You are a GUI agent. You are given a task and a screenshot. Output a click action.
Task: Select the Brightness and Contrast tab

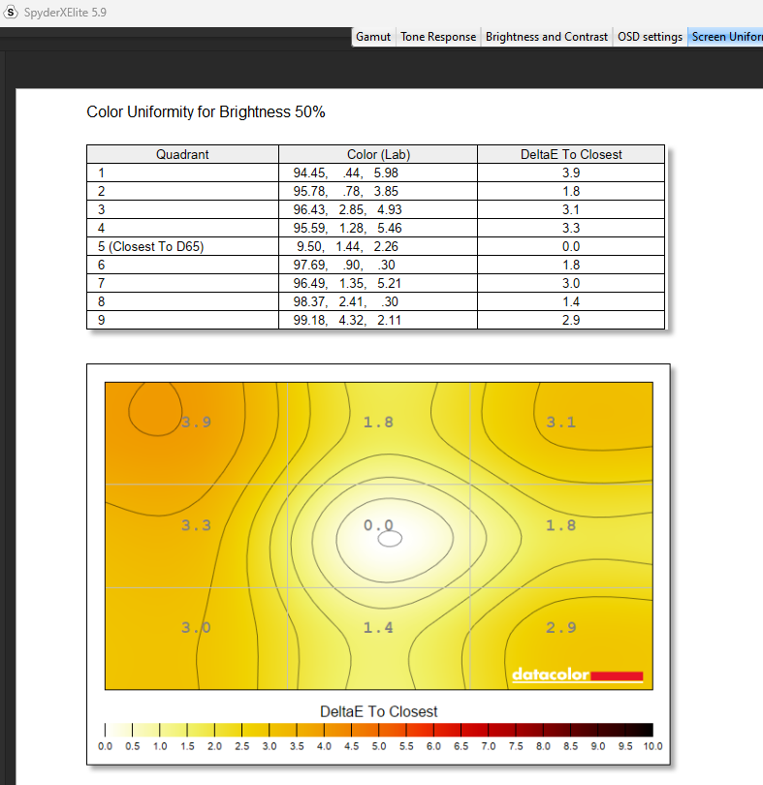point(547,37)
